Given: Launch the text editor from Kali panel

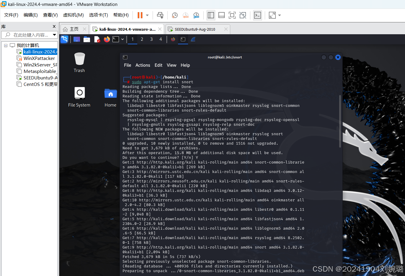Looking at the screenshot, I should pos(97,39).
